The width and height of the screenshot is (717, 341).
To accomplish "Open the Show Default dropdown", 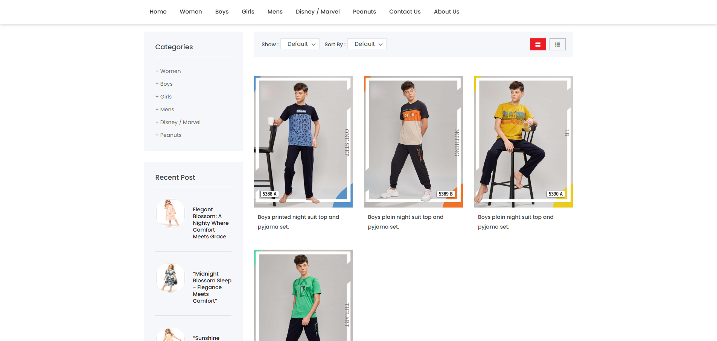I will click(x=300, y=44).
